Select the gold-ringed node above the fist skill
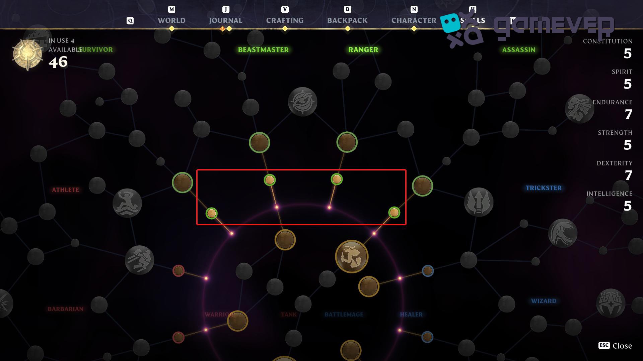 (285, 240)
